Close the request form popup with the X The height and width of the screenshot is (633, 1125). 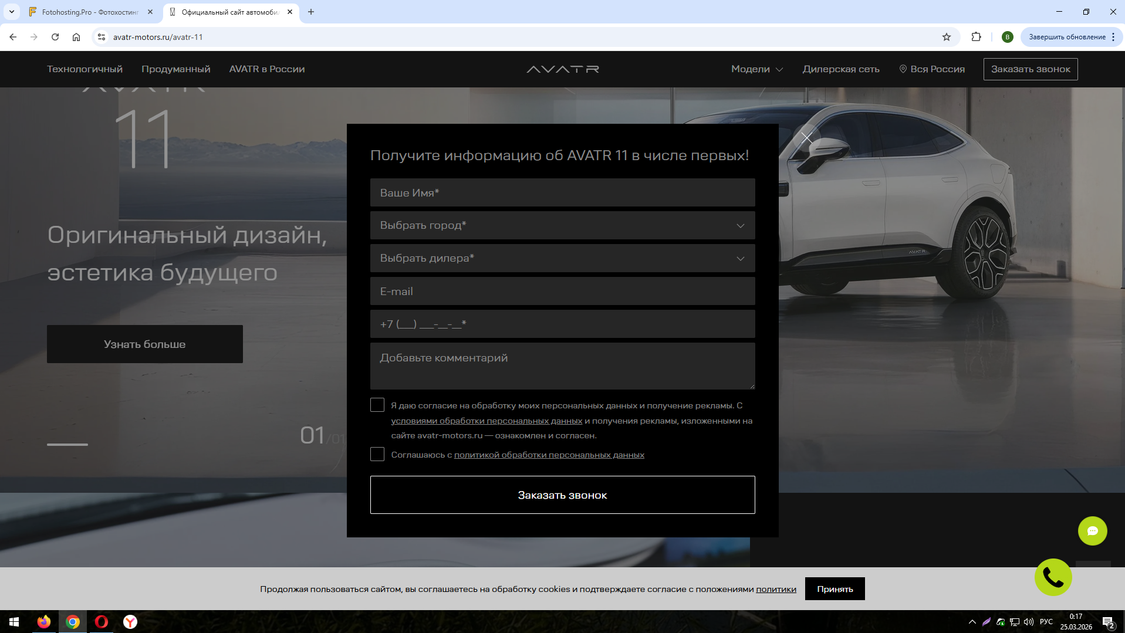pyautogui.click(x=807, y=138)
